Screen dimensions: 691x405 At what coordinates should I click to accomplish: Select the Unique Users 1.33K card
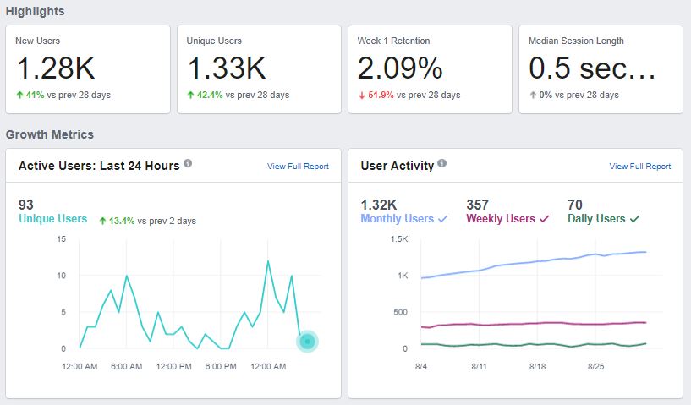click(258, 68)
